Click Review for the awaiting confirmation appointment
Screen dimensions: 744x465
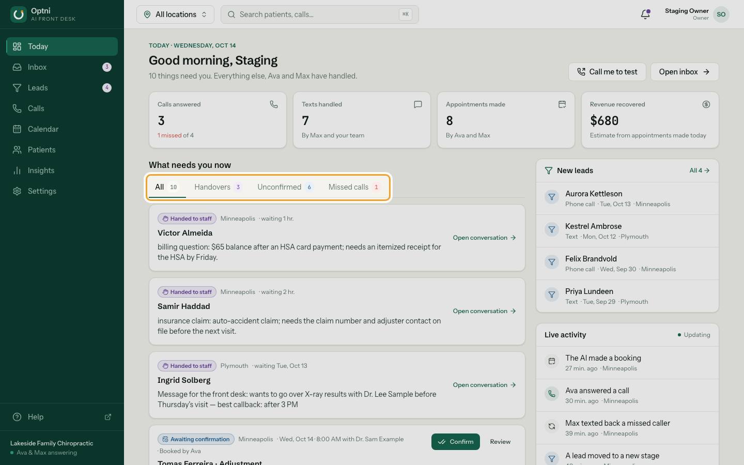pyautogui.click(x=500, y=442)
